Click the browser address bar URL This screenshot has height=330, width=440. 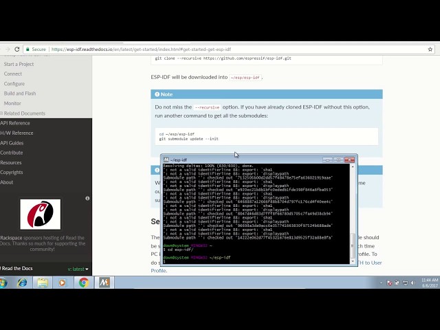coord(141,49)
